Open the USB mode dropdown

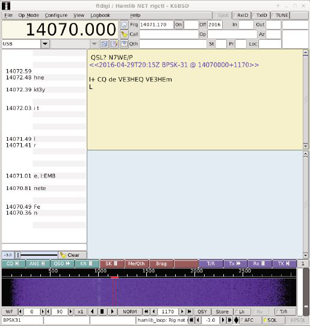pyautogui.click(x=45, y=44)
